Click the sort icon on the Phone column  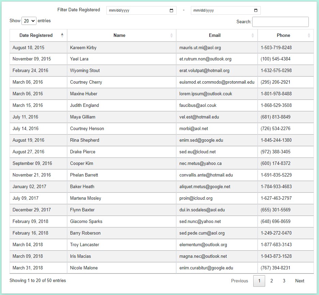click(309, 35)
